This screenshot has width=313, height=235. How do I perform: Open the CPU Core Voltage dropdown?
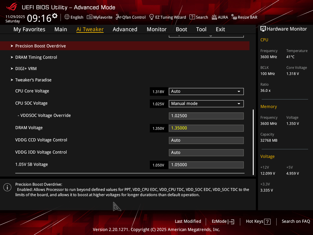[206, 91]
